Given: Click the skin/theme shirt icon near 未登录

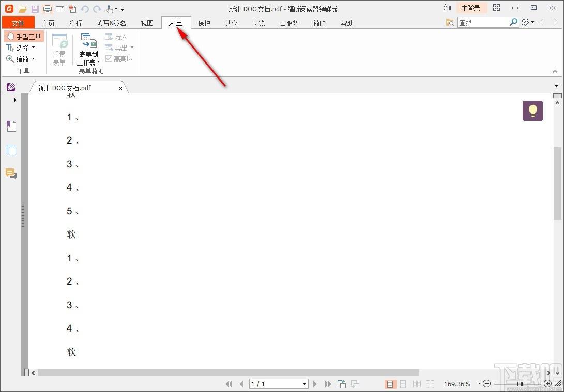Looking at the screenshot, I should (447, 8).
